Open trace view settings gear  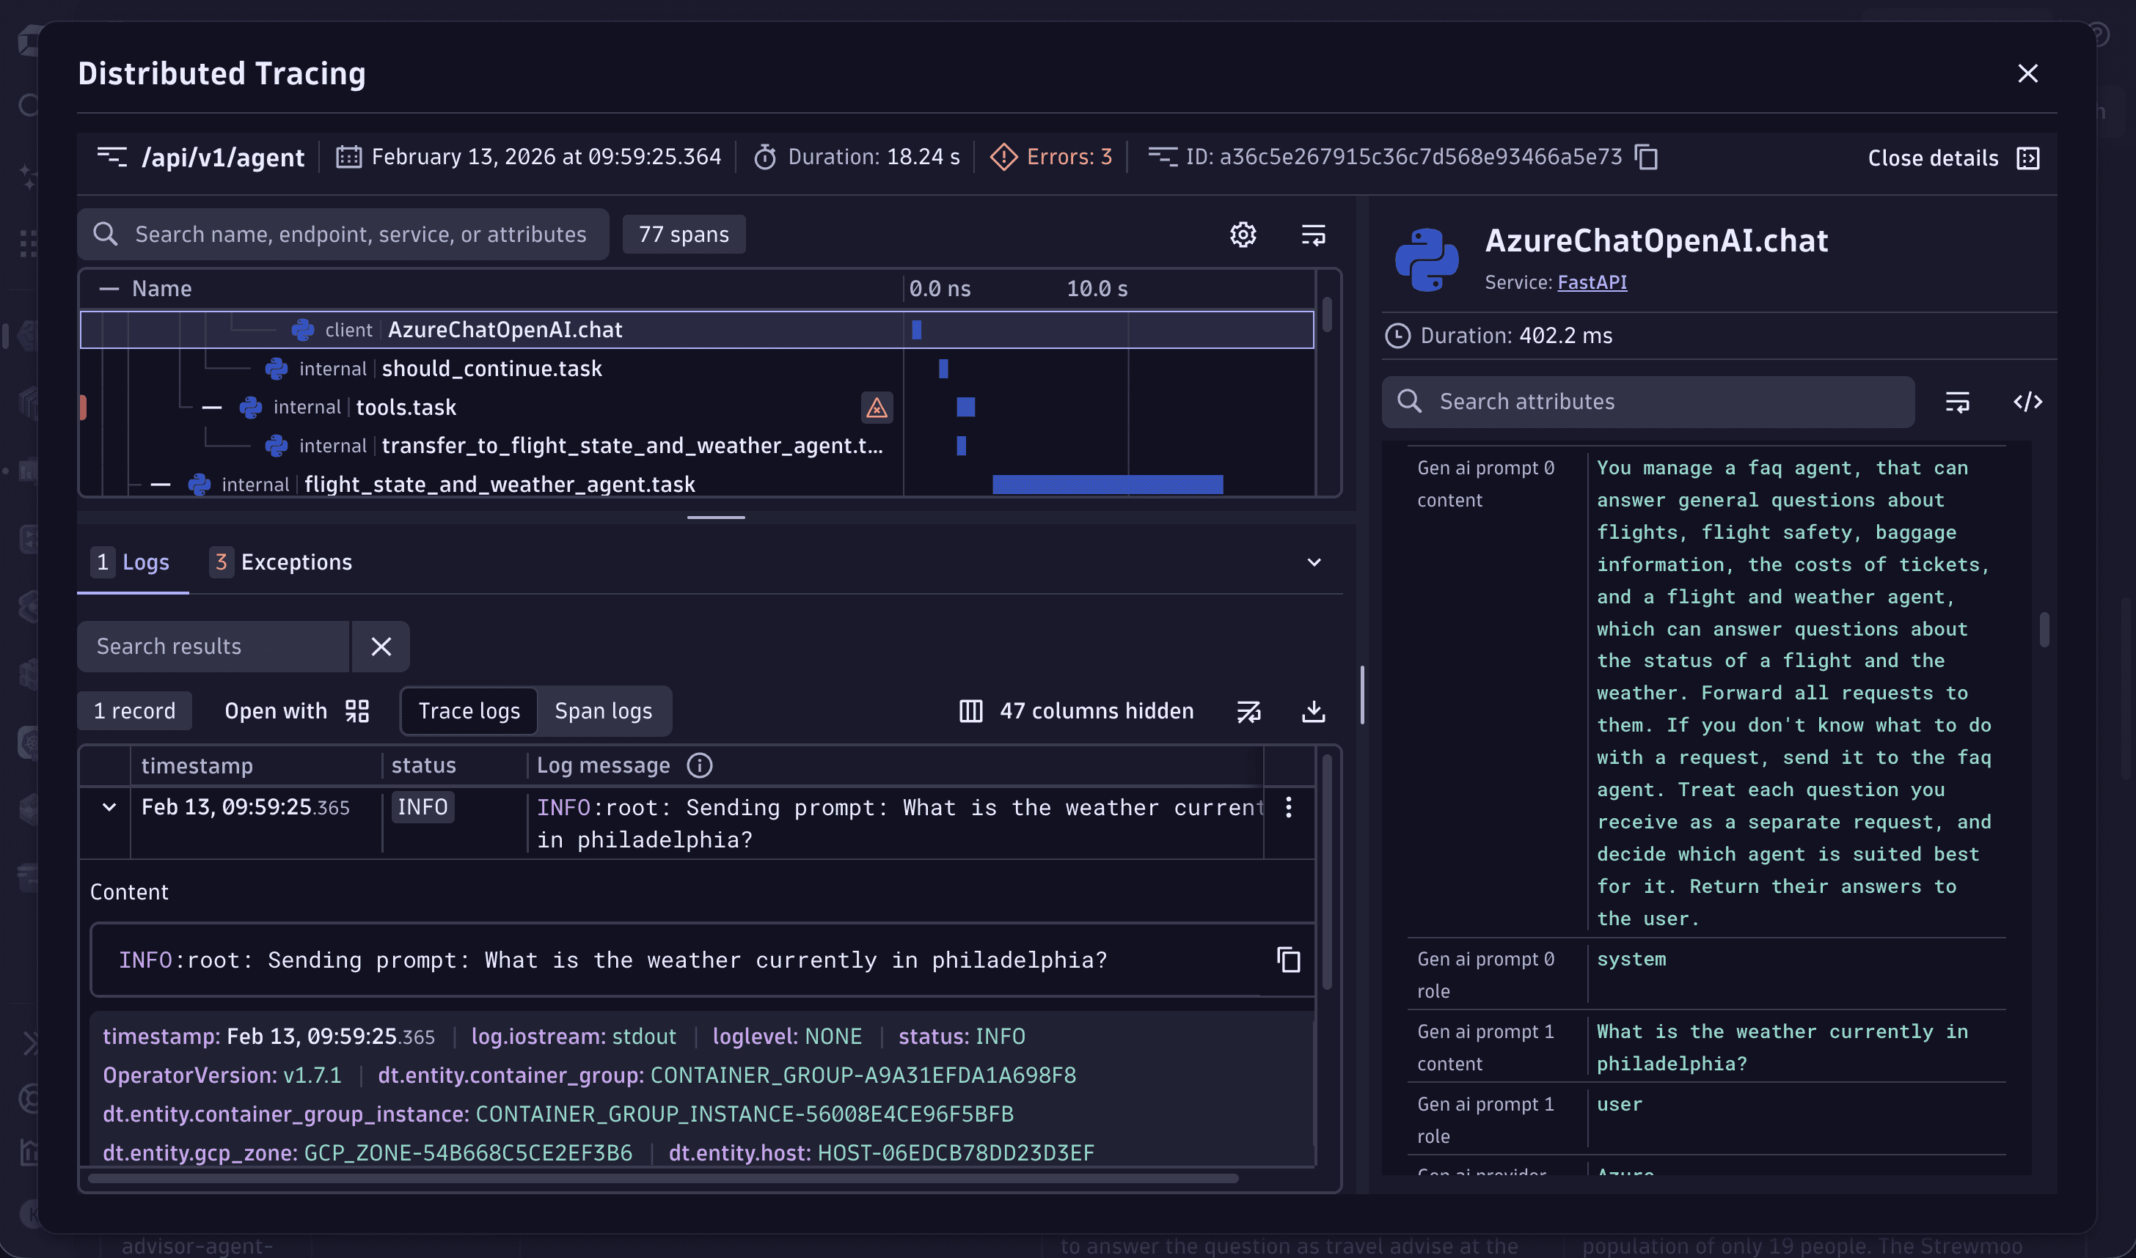pos(1243,235)
